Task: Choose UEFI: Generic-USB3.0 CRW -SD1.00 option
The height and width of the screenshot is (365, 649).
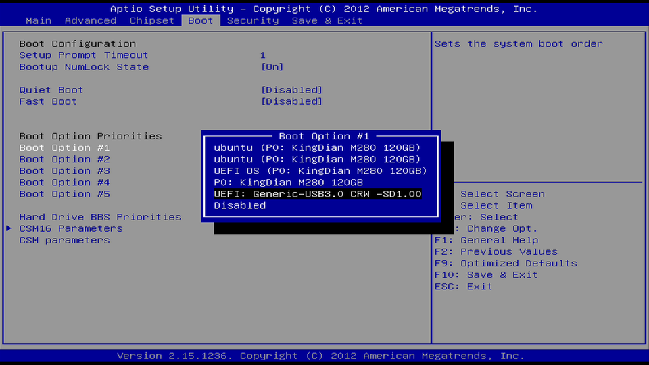Action: pyautogui.click(x=318, y=194)
